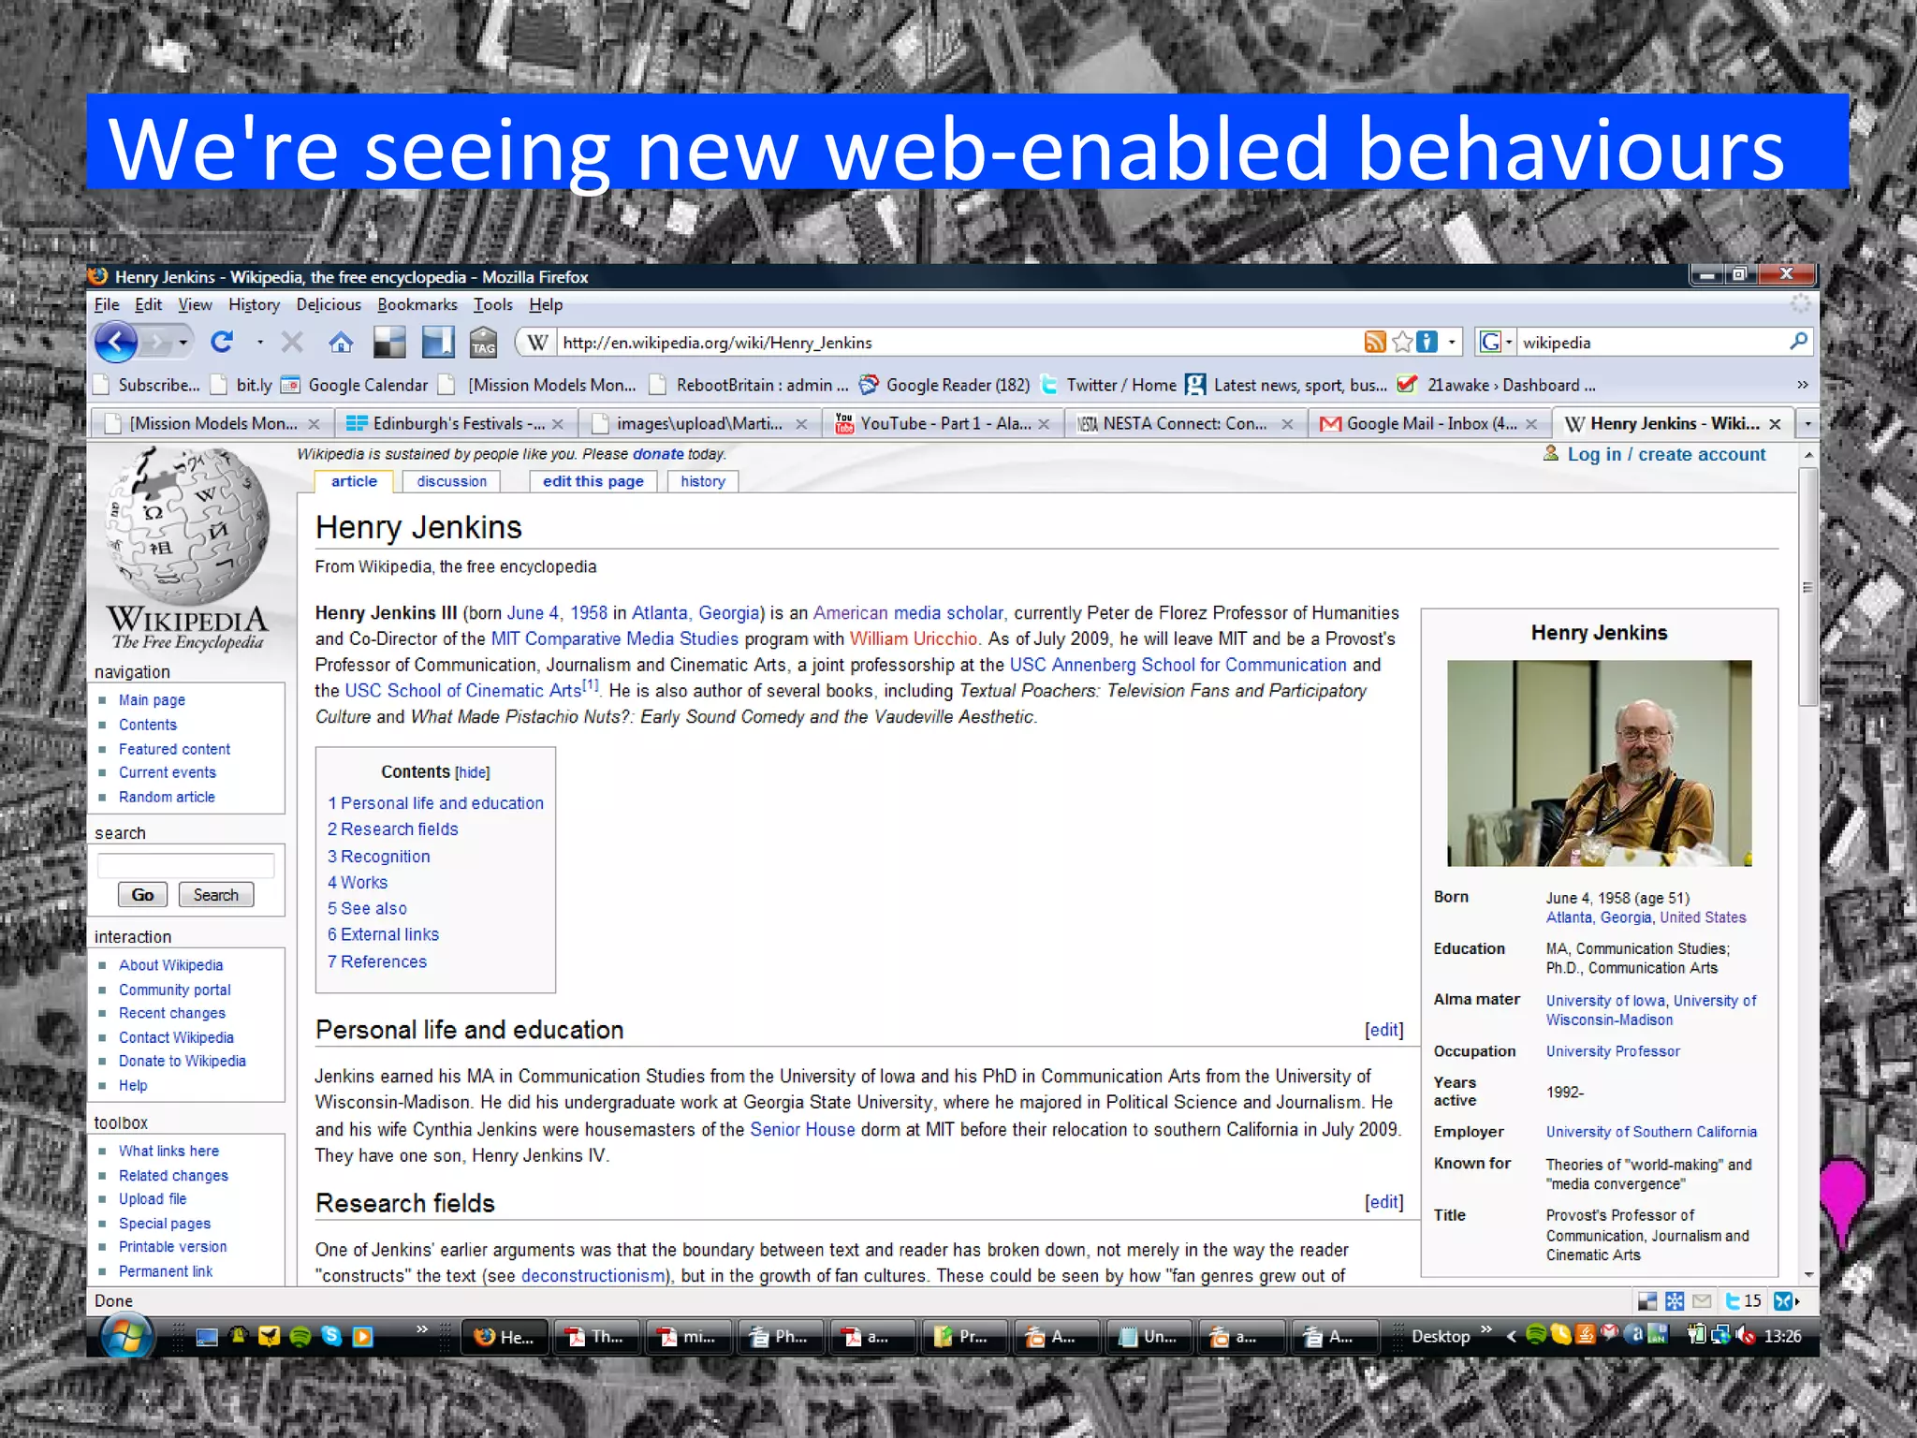
Task: Click the RSS feed icon in address bar
Action: pyautogui.click(x=1374, y=343)
